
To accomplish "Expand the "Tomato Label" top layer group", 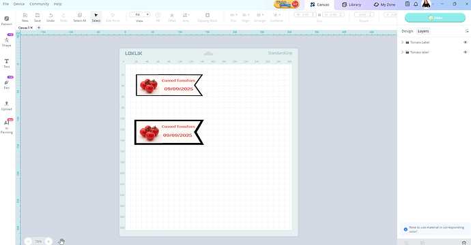I will point(403,42).
